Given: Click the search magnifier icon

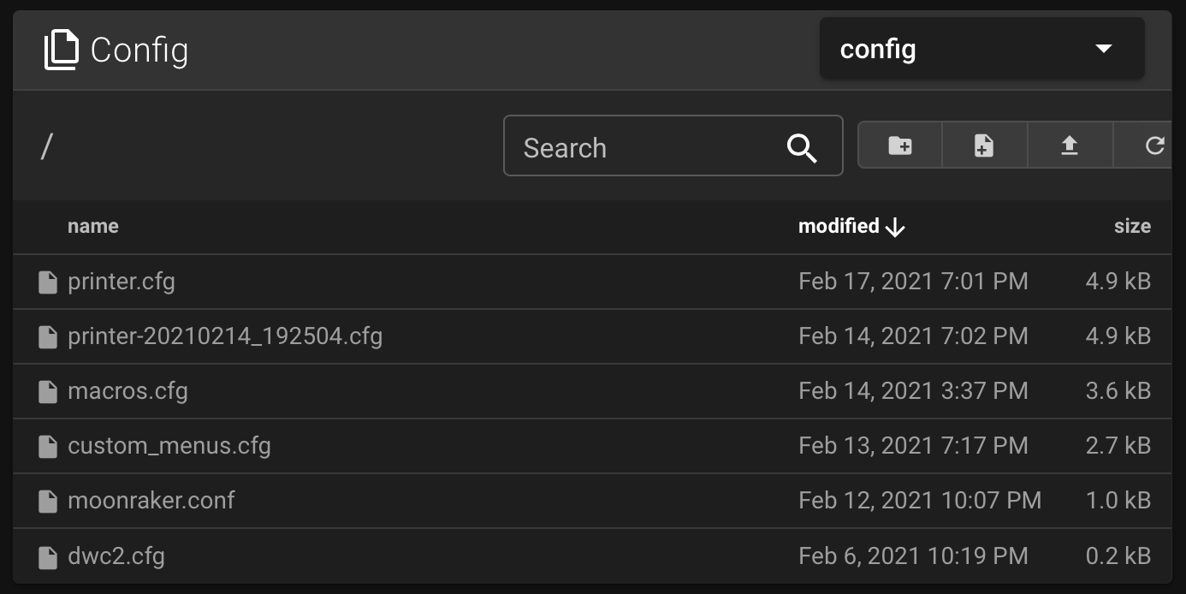Looking at the screenshot, I should (x=801, y=147).
